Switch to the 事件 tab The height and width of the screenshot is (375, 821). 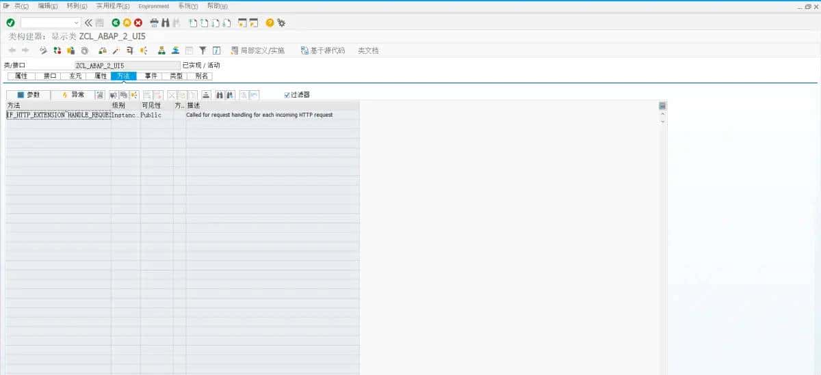point(151,76)
